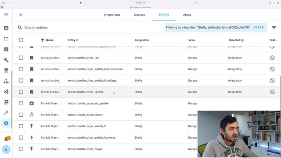Click the reboot icon in tumble_dryer_reboot row
Image resolution: width=281 pixels, height=158 pixels.
click(x=32, y=115)
